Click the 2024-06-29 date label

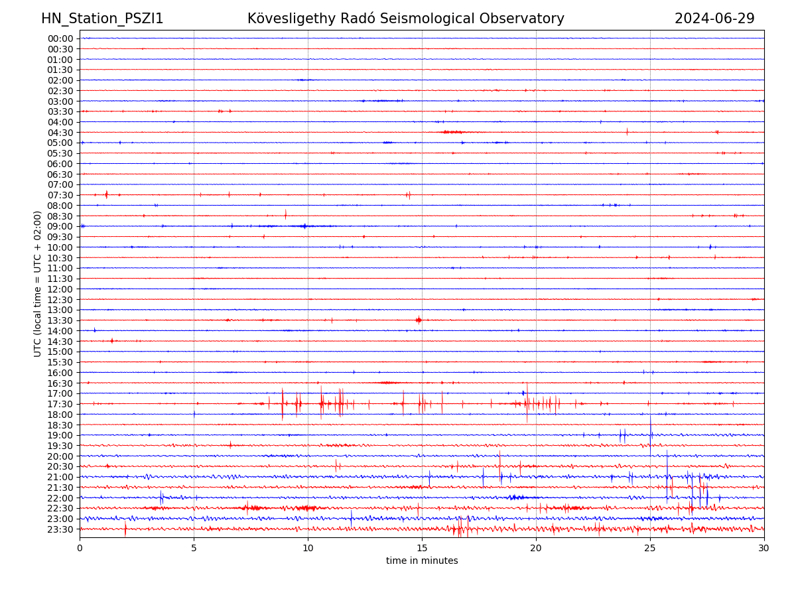(714, 19)
